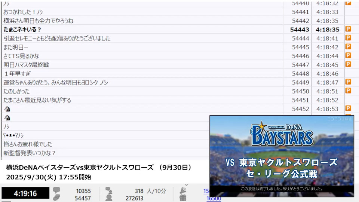Click comment number 54448
359x202 pixels.
click(x=300, y=74)
